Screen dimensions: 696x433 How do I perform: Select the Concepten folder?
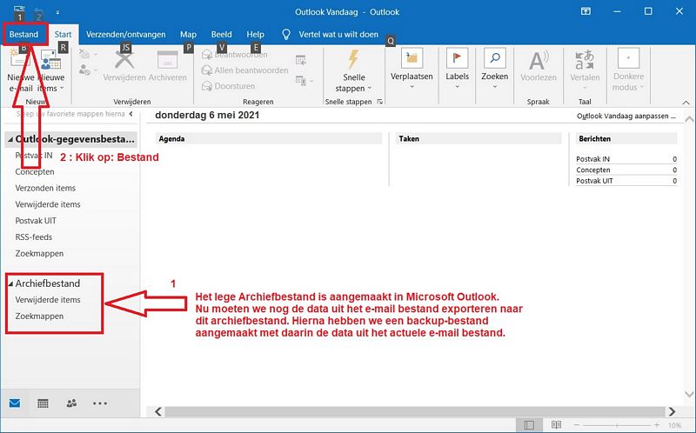(x=35, y=171)
